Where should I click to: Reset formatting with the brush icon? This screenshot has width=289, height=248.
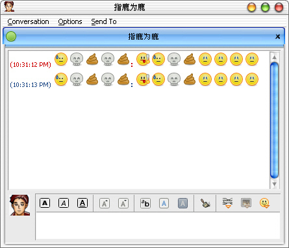coord(205,203)
